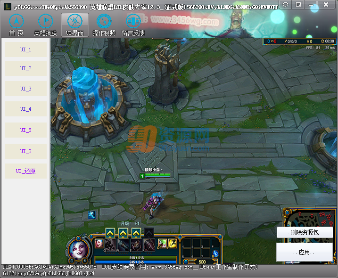Click the 应用 apply button
Image resolution: width=338 pixels, height=278 pixels.
click(x=304, y=252)
